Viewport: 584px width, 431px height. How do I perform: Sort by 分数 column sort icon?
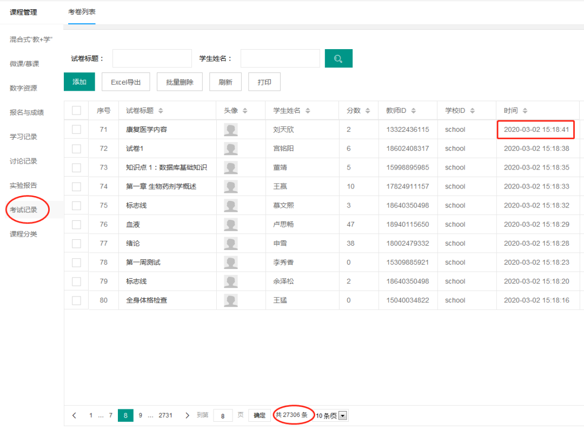click(368, 111)
